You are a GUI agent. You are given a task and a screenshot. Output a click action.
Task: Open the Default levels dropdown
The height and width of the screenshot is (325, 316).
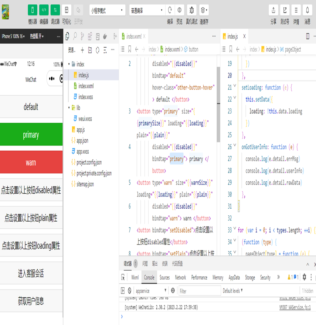[232, 291]
